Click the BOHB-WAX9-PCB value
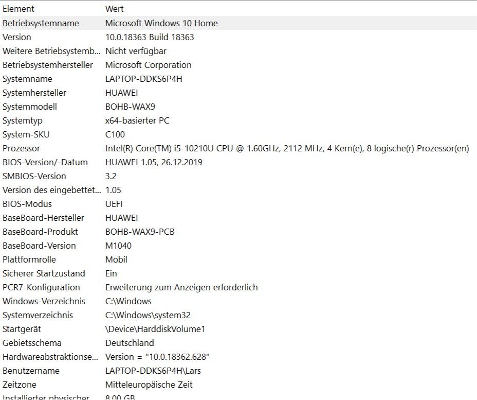The image size is (477, 400). click(x=140, y=232)
